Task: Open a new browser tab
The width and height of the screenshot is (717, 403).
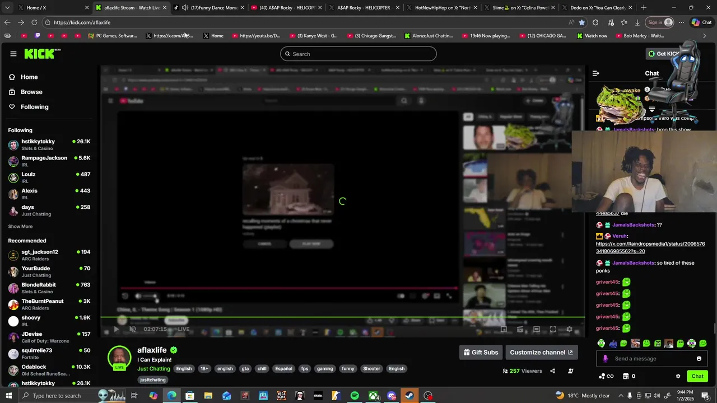Action: (644, 8)
